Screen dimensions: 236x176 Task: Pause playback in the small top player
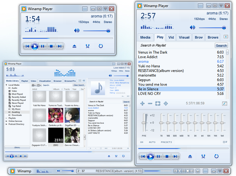click(x=43, y=46)
